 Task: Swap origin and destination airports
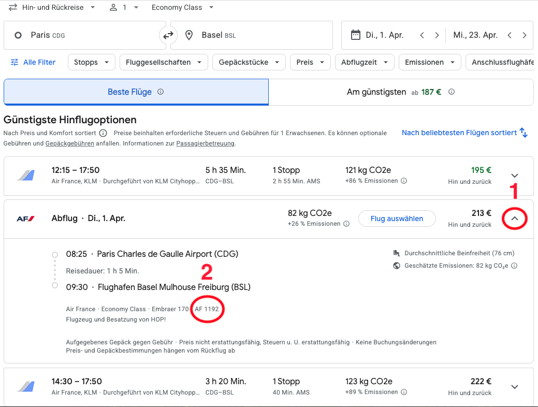click(168, 35)
